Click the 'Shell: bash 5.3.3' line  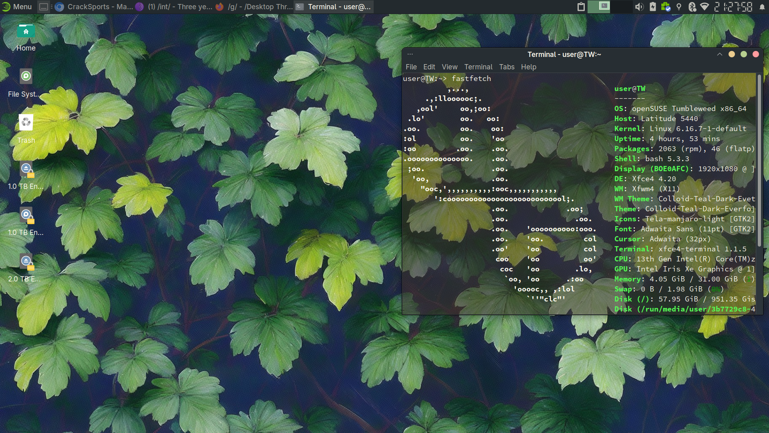click(652, 159)
